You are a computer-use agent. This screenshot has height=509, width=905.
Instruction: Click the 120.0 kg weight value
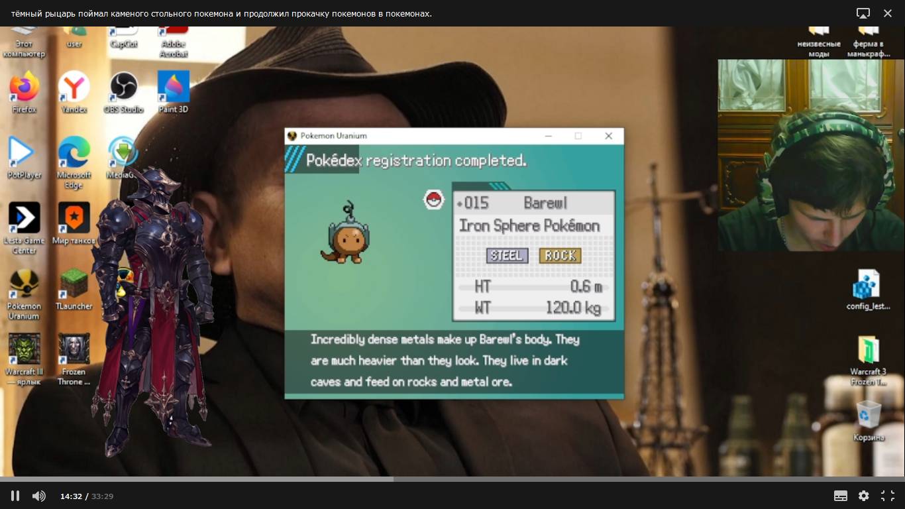click(x=573, y=308)
